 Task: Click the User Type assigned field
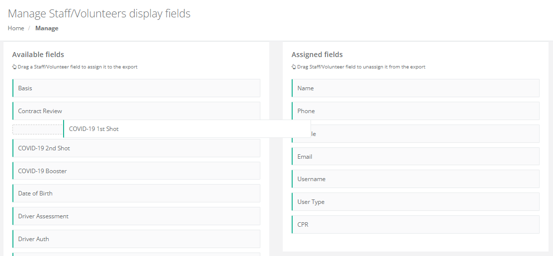[415, 202]
